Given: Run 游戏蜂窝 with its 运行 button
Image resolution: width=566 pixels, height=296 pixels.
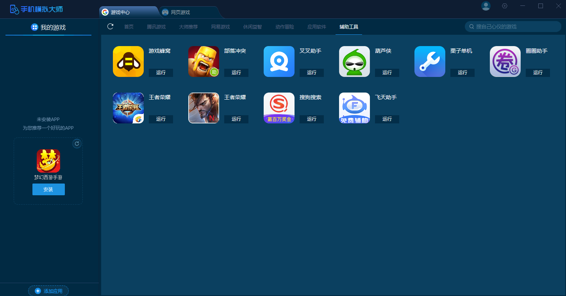Looking at the screenshot, I should click(x=161, y=73).
